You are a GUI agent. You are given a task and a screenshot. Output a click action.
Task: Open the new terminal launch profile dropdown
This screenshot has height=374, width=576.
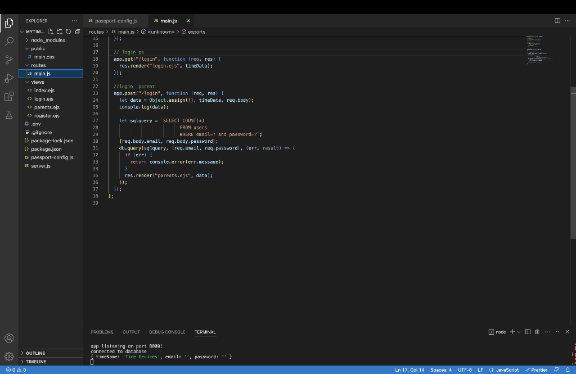coord(519,332)
